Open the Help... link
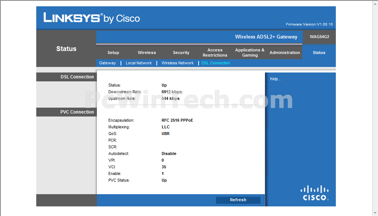Image resolution: width=378 pixels, height=216 pixels. (x=275, y=79)
